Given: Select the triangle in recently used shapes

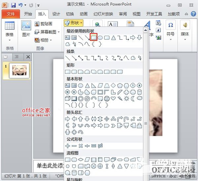Looking at the screenshot, I should pyautogui.click(x=114, y=38).
